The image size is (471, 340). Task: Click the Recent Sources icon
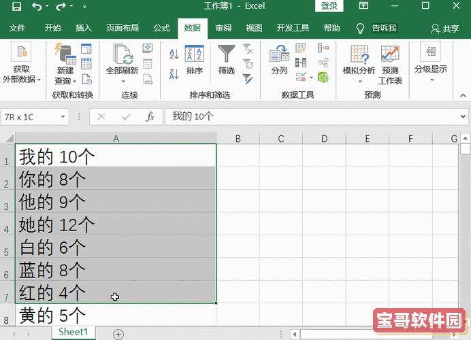pos(87,80)
